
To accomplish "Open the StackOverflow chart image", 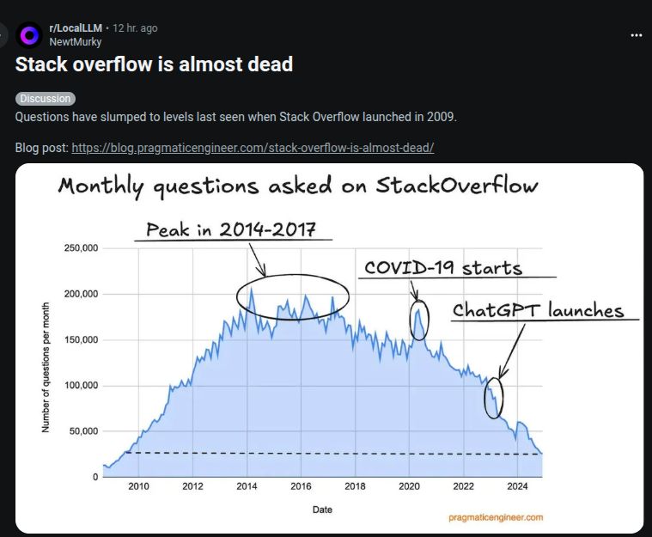I will point(329,348).
